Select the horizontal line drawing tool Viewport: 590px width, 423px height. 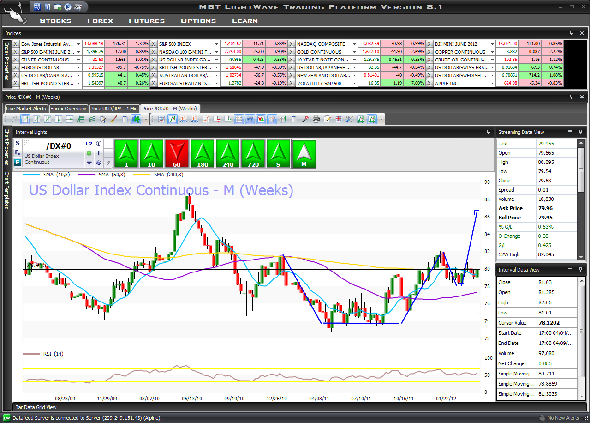coord(69,119)
